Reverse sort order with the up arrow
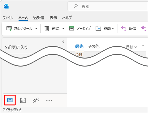Image resolution: width=148 pixels, height=113 pixels. (x=143, y=47)
